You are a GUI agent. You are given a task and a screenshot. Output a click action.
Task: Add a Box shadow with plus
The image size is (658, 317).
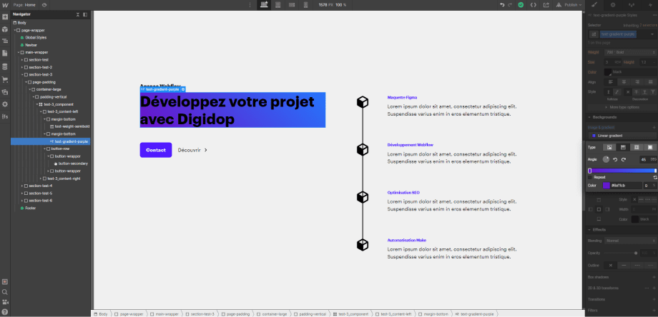coord(654,277)
